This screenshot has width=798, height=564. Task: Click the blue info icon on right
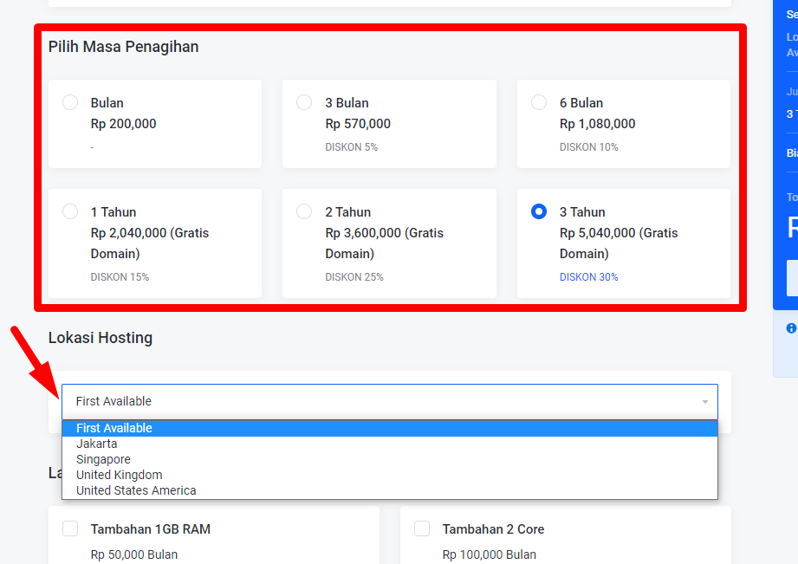(x=791, y=328)
